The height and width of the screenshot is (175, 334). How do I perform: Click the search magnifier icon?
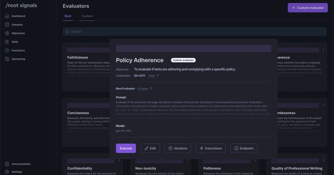click(x=67, y=32)
